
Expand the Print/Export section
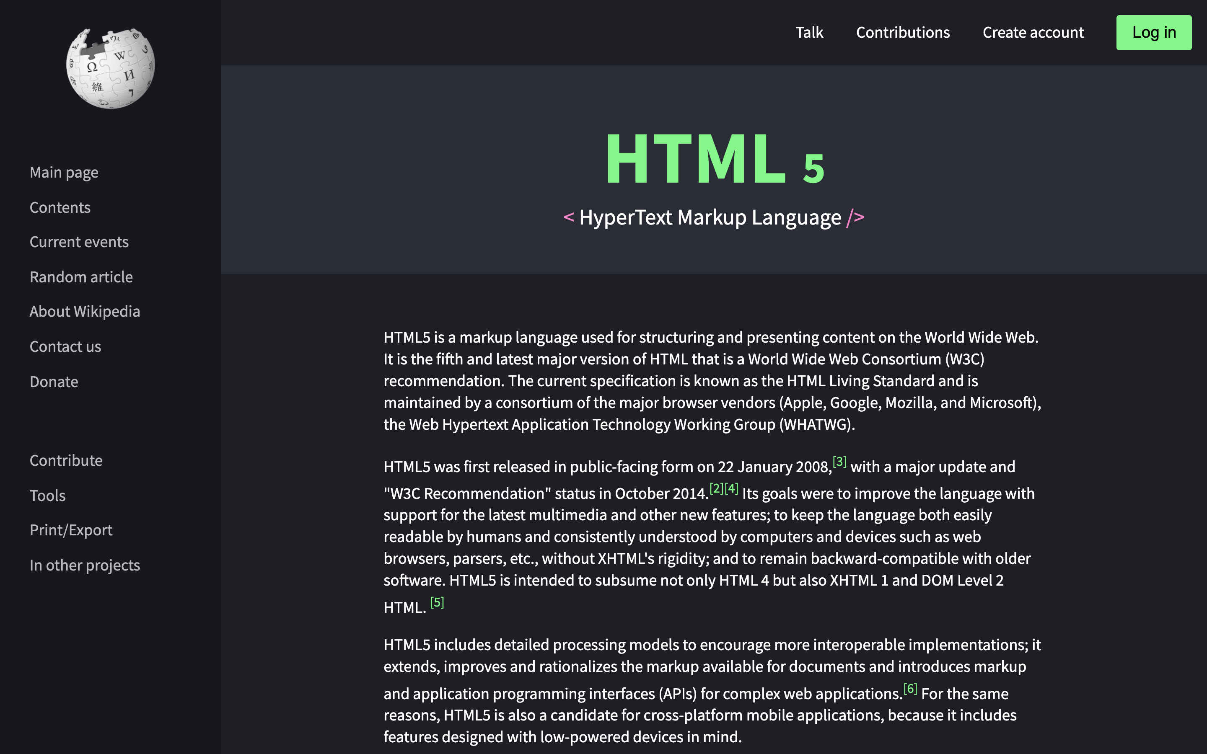pyautogui.click(x=71, y=530)
